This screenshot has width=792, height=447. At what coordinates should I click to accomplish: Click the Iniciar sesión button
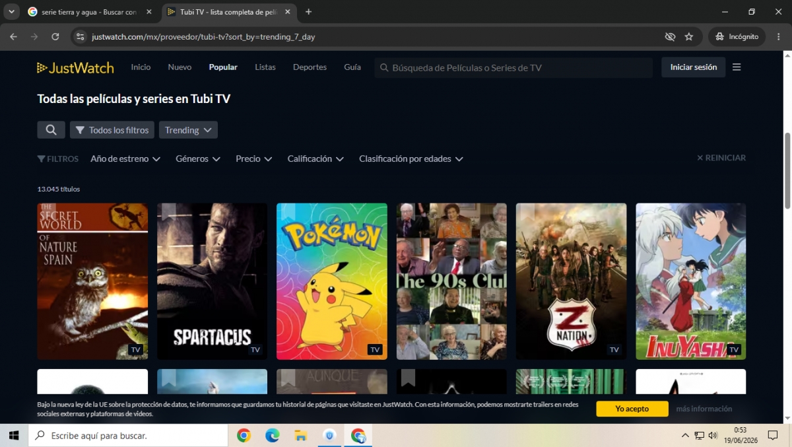[694, 67]
